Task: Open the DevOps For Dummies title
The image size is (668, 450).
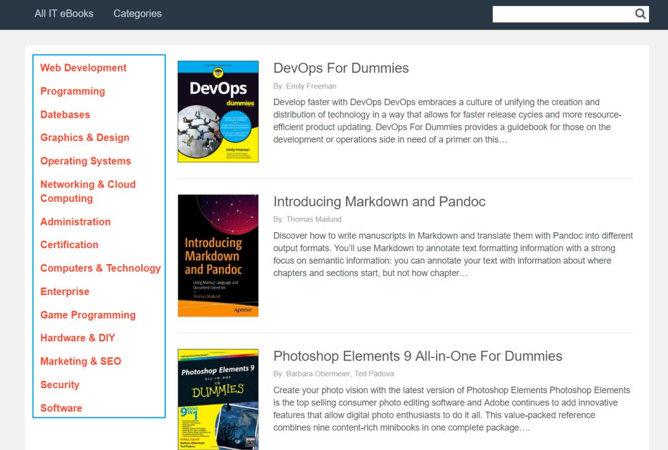Action: (341, 68)
